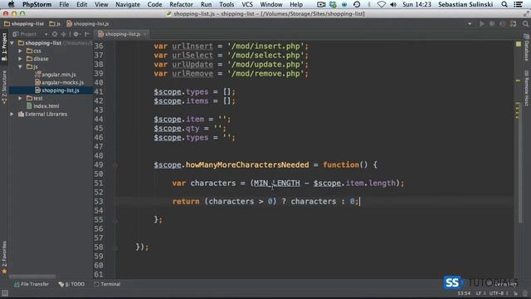Click Time Machine icon in menu bar
Image resolution: width=531 pixels, height=299 pixels.
[357, 4]
